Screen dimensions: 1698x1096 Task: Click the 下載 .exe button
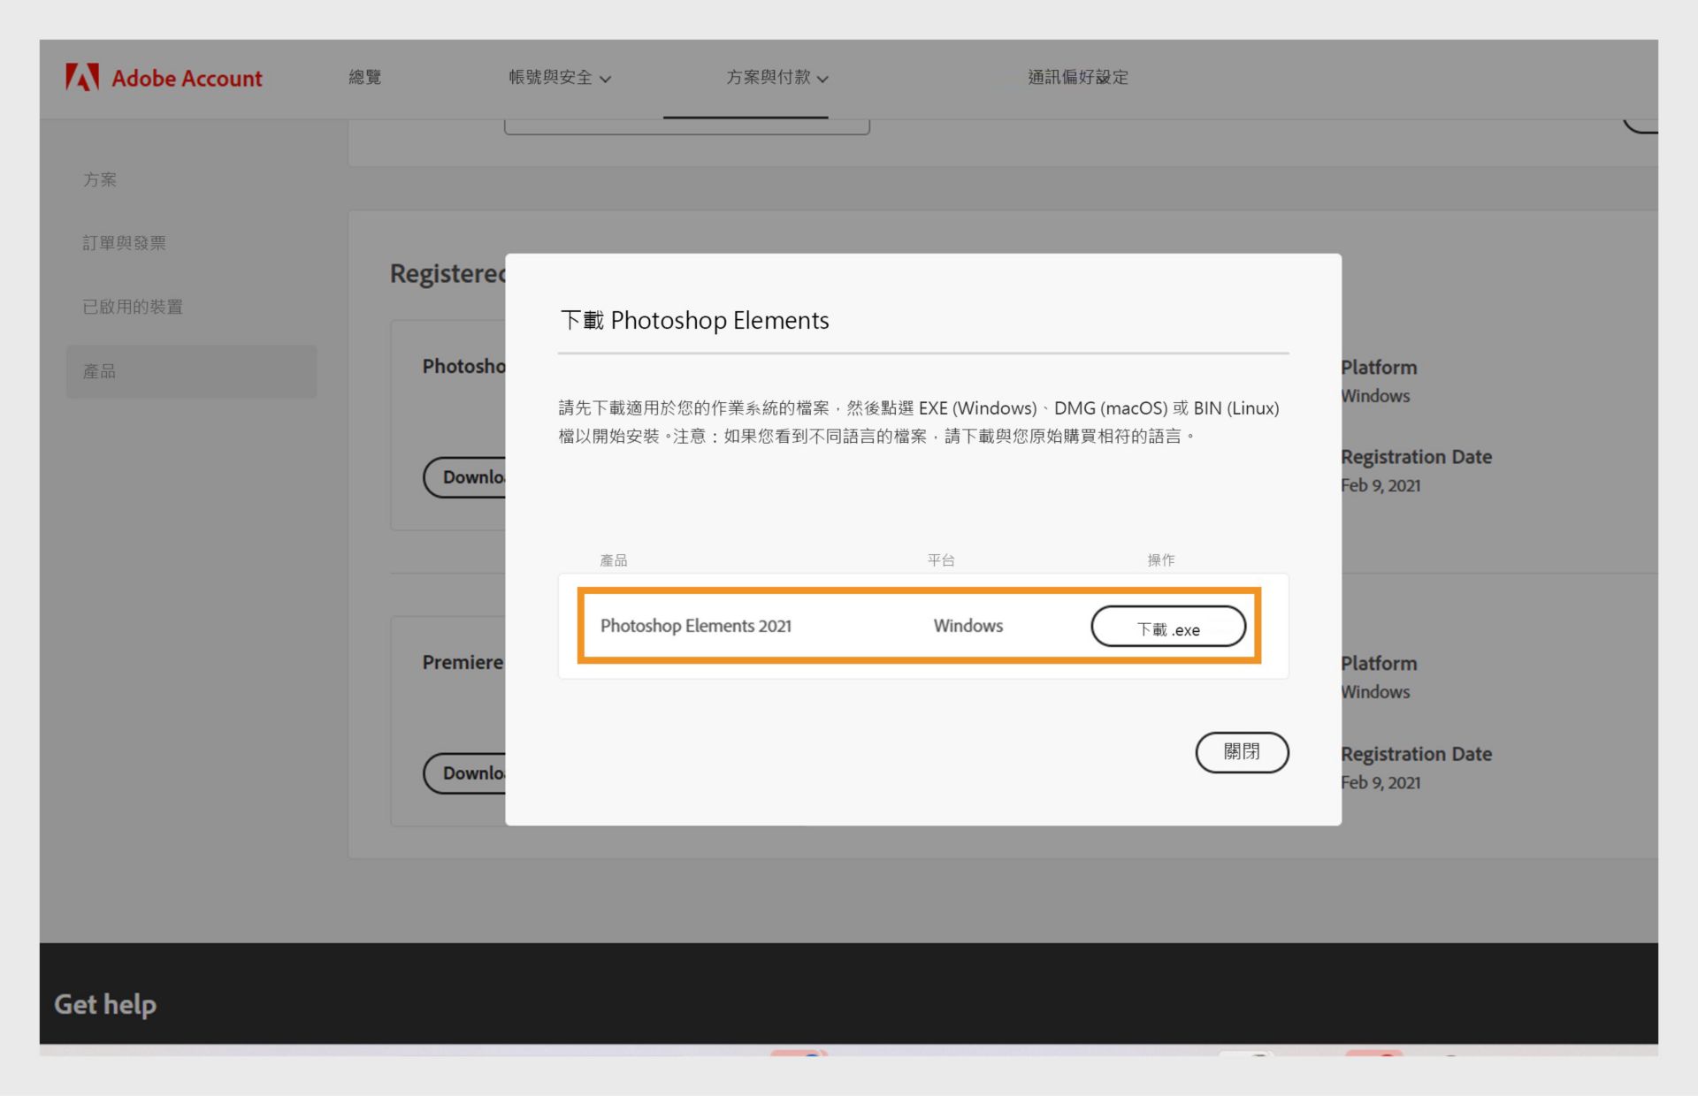(x=1167, y=627)
